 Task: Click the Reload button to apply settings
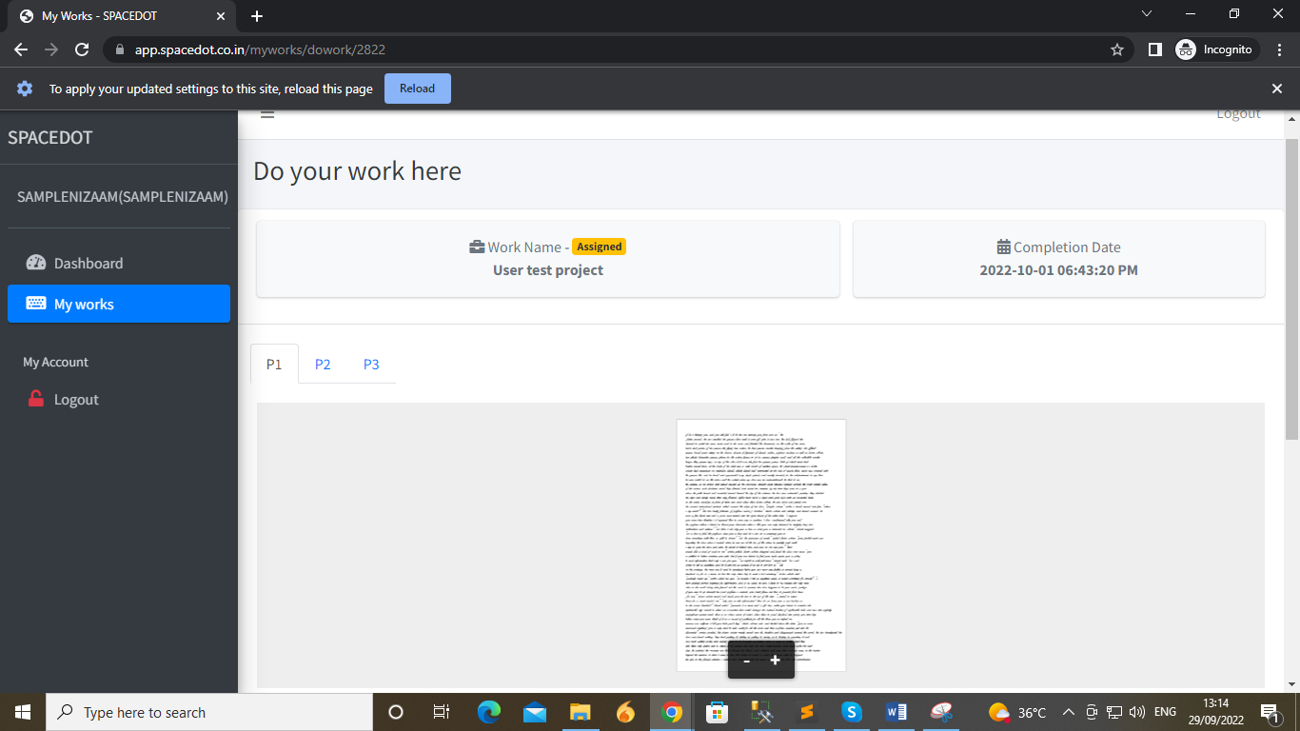pyautogui.click(x=417, y=88)
